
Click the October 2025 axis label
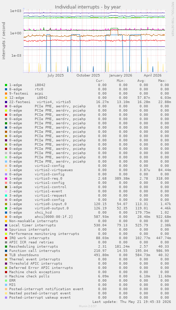[x=88, y=75]
